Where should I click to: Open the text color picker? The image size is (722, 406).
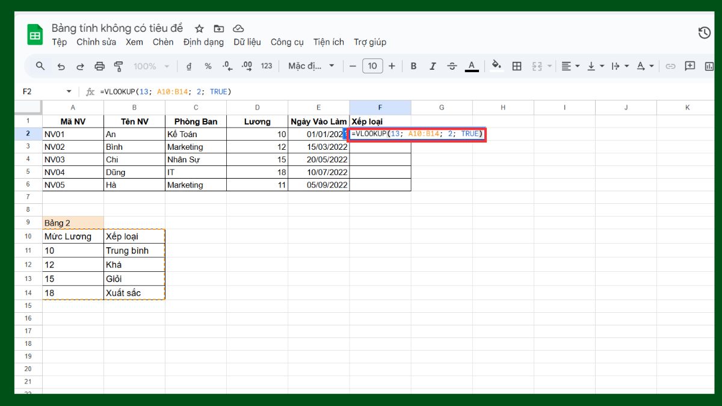coord(472,66)
